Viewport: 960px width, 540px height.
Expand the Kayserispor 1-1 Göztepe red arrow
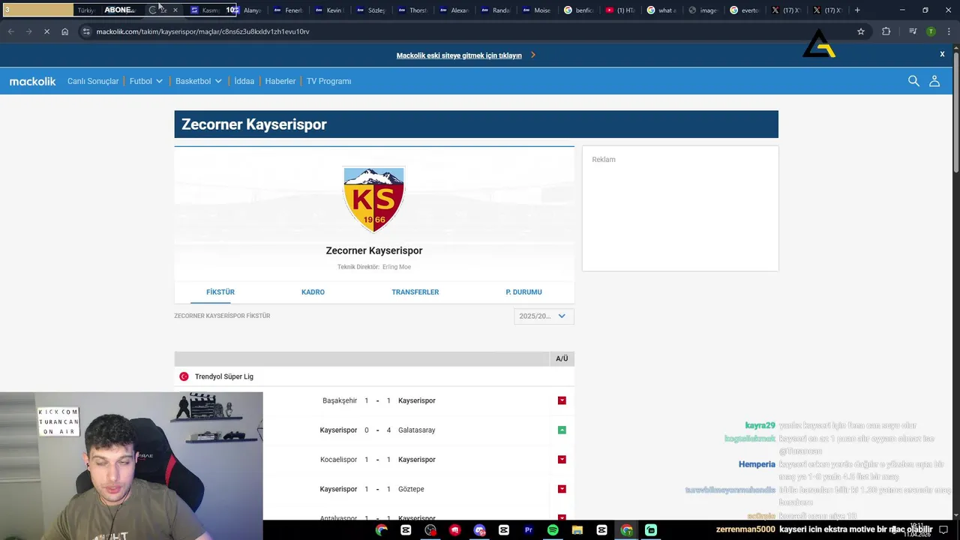[x=562, y=489]
